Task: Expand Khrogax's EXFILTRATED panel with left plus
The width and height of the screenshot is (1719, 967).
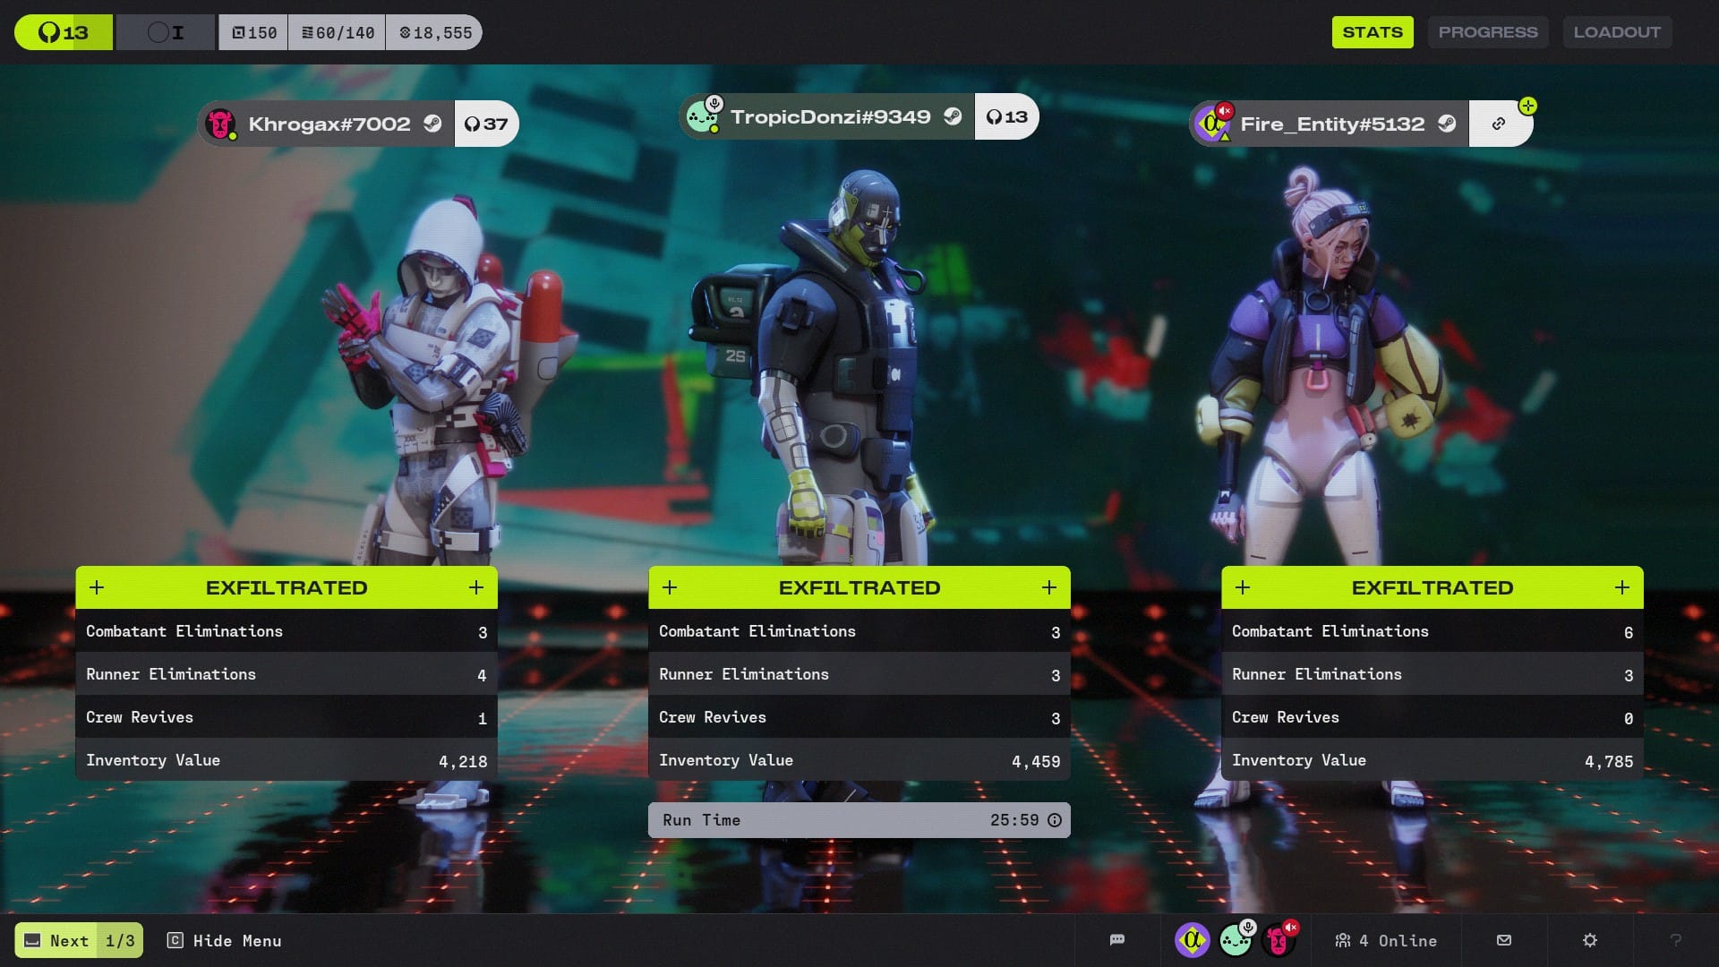Action: coord(98,587)
